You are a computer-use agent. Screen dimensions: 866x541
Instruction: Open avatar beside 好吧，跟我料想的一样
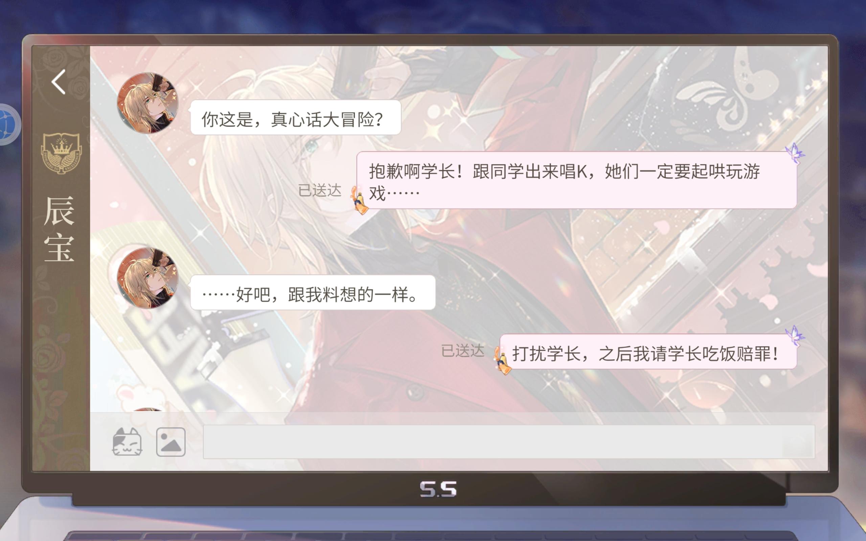point(148,278)
